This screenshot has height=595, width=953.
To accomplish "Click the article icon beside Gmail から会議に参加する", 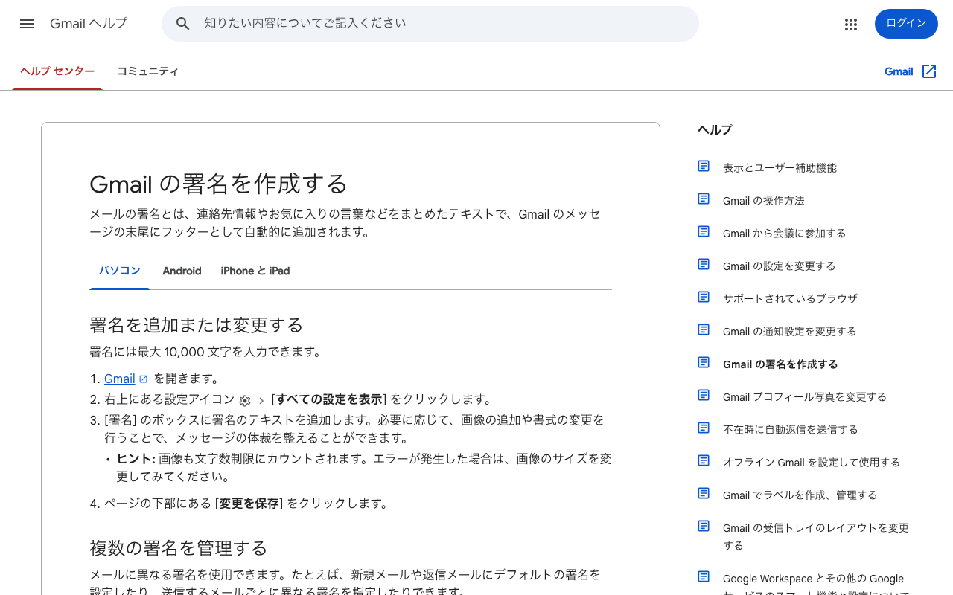I will coord(704,231).
